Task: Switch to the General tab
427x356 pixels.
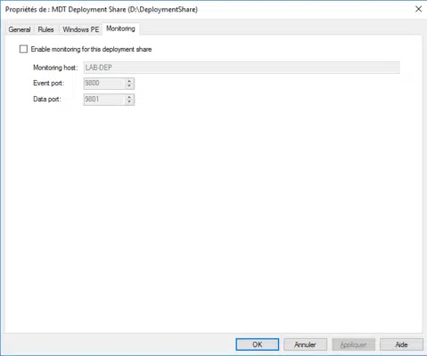Action: [20, 29]
